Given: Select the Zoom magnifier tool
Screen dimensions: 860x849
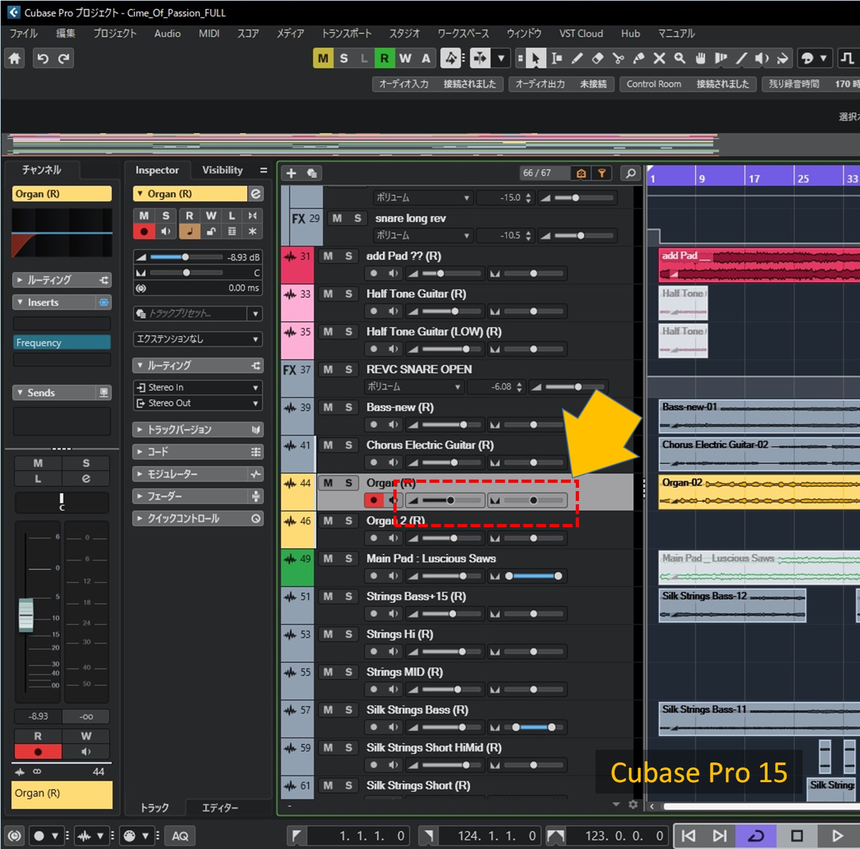Looking at the screenshot, I should pos(680,58).
